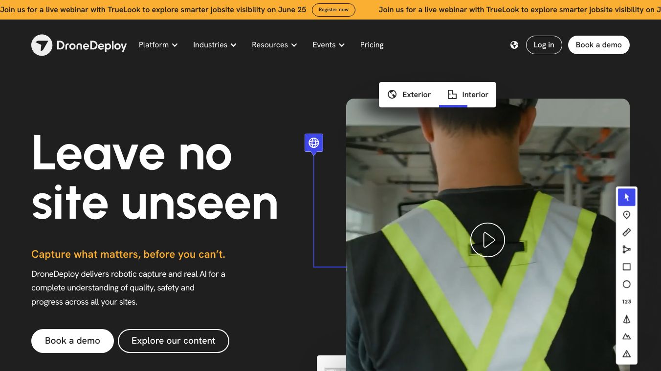Screen dimensions: 661x371
Task: Play the hero video
Action: click(x=487, y=240)
